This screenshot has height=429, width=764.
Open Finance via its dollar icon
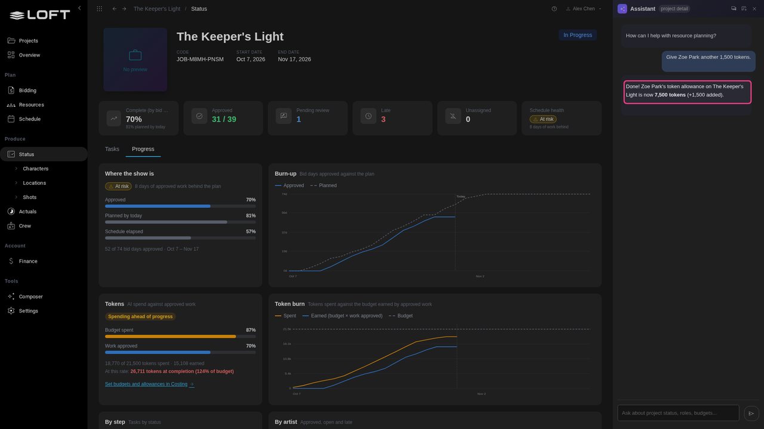11,261
